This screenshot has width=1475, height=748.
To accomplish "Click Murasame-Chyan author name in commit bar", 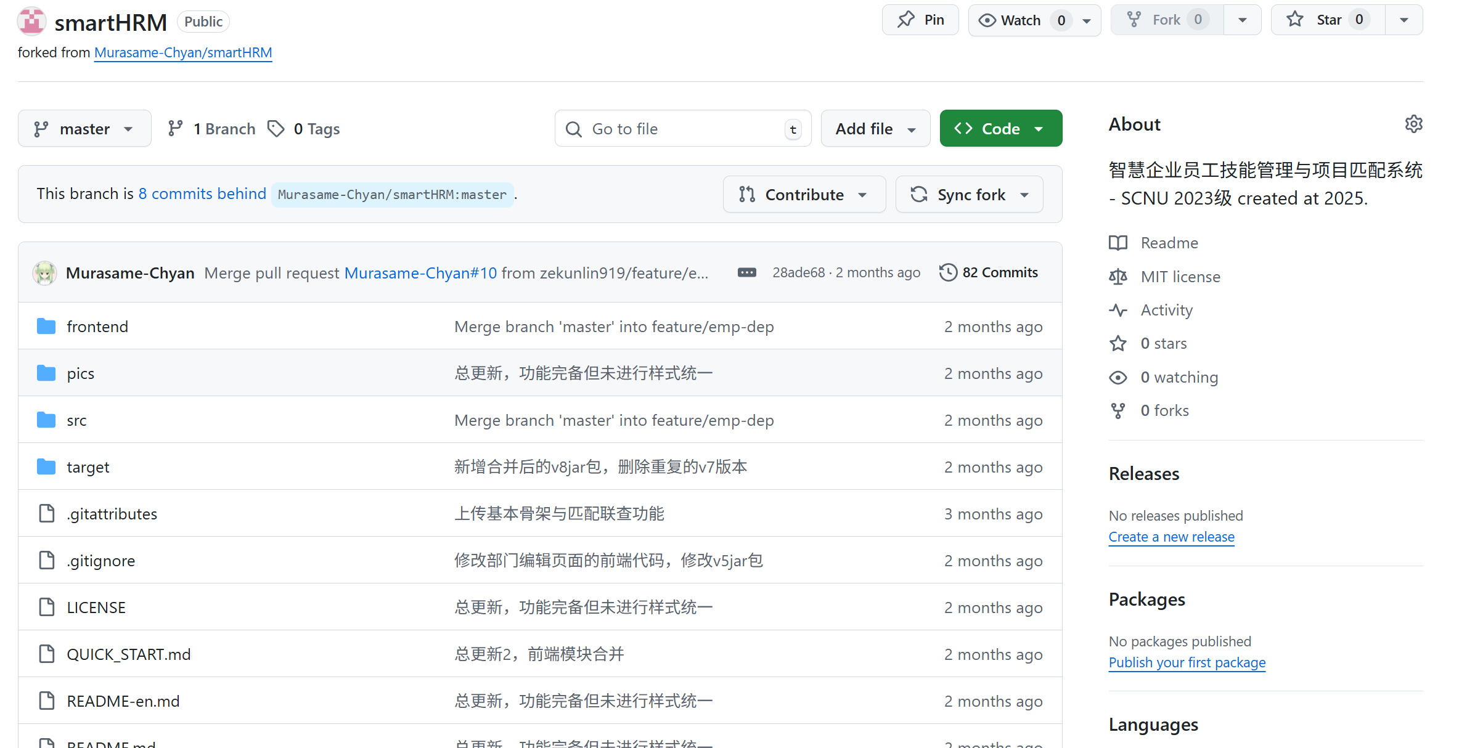I will click(x=130, y=273).
